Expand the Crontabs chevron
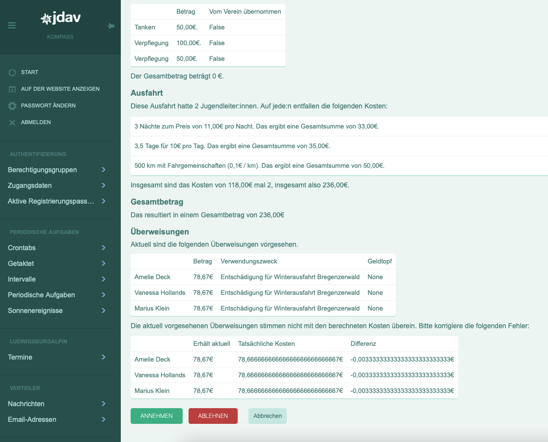548x442 pixels. click(x=104, y=248)
